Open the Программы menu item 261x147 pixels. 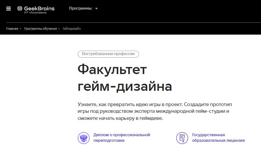pyautogui.click(x=80, y=8)
